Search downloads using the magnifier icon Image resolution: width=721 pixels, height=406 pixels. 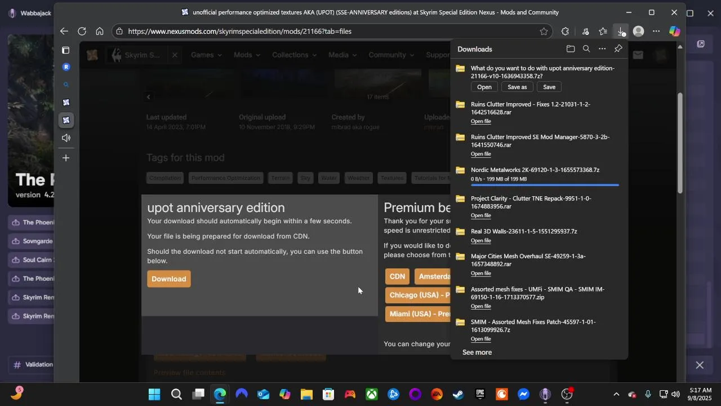click(586, 49)
